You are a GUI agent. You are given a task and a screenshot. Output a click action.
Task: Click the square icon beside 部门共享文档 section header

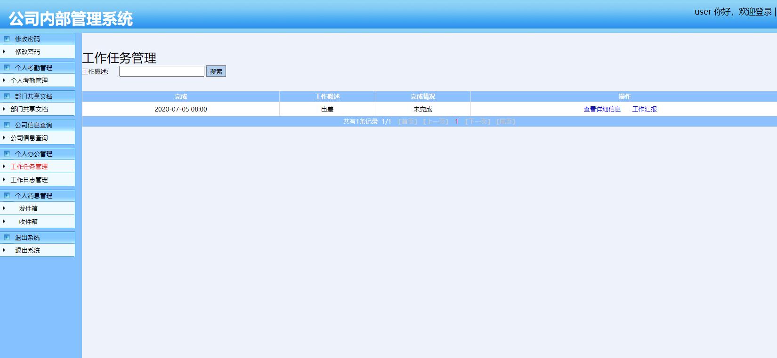click(x=7, y=96)
